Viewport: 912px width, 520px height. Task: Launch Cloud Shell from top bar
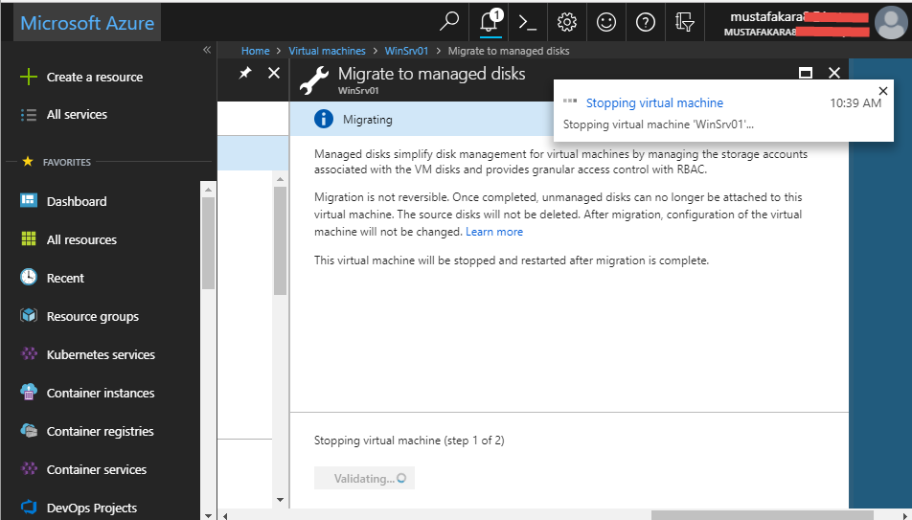tap(528, 22)
